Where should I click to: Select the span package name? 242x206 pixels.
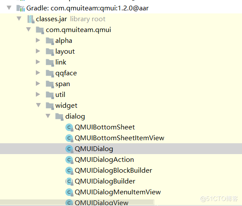(x=63, y=84)
